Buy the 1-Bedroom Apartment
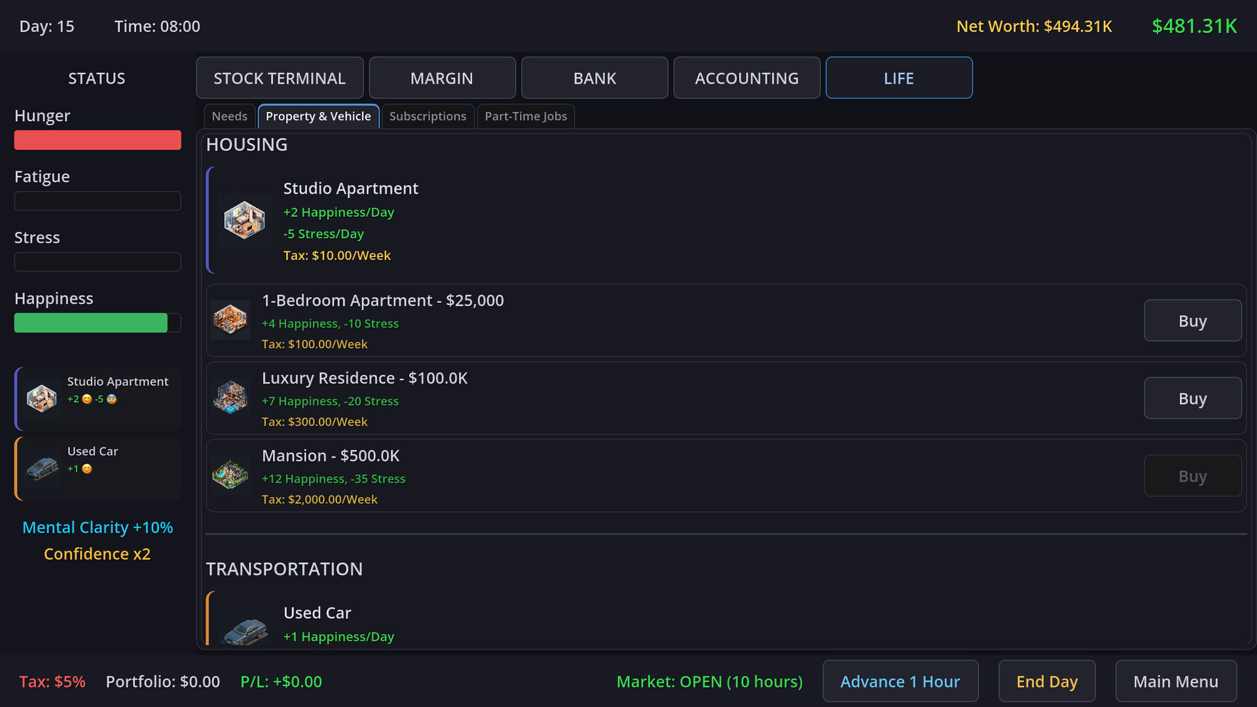 click(x=1192, y=321)
